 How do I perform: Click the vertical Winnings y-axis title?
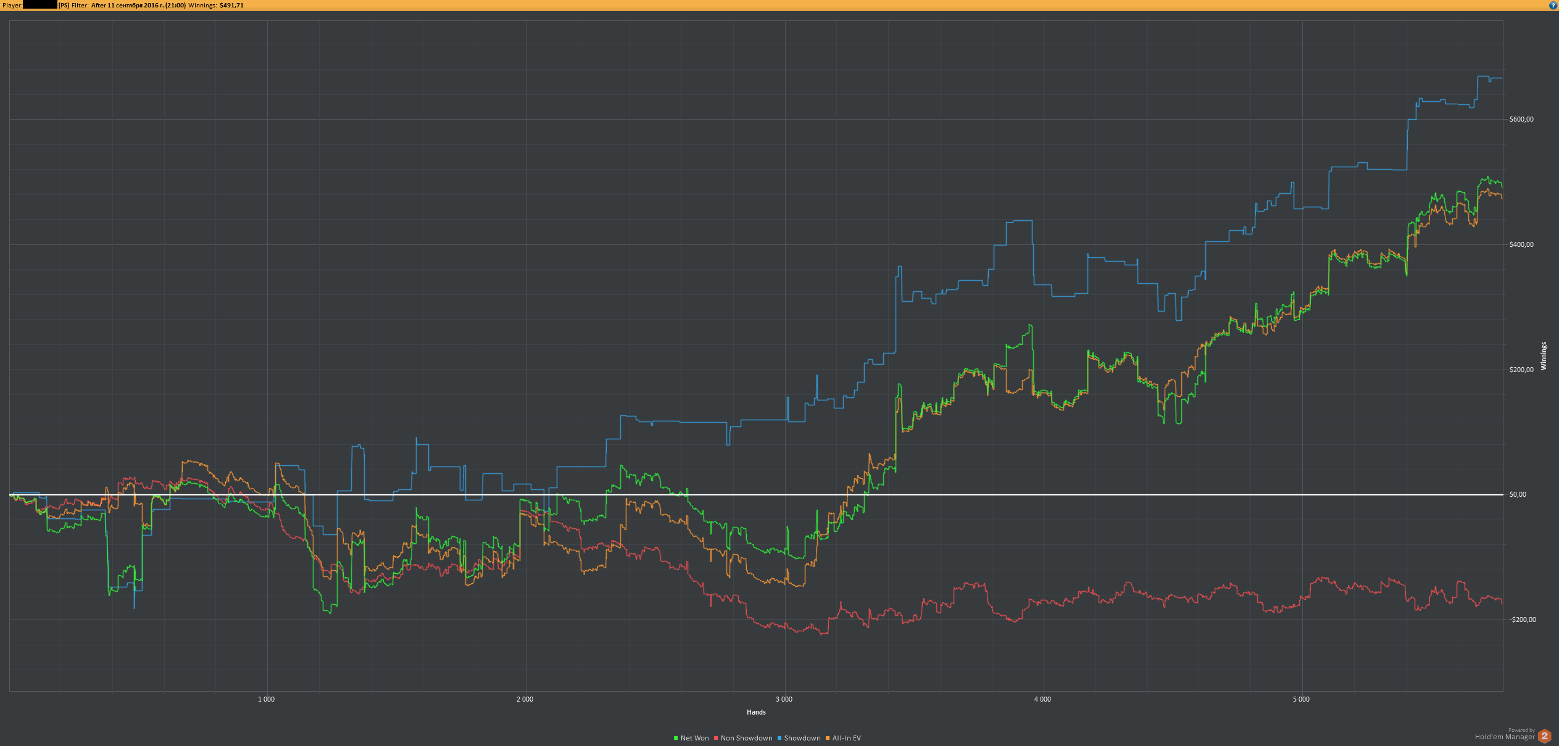1544,356
